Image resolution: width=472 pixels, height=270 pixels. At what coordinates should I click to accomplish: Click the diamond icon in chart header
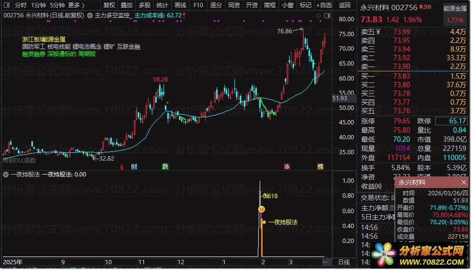point(318,16)
